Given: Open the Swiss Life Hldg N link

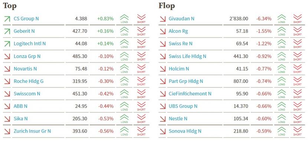Looking at the screenshot, I should (187, 56).
